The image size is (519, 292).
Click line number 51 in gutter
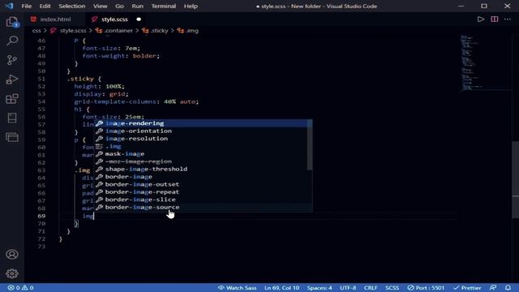(41, 79)
